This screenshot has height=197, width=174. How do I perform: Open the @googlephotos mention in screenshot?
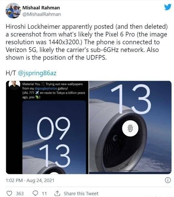46,89
